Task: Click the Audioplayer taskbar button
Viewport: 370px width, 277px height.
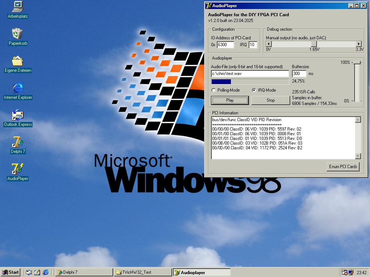Action: (x=202, y=272)
